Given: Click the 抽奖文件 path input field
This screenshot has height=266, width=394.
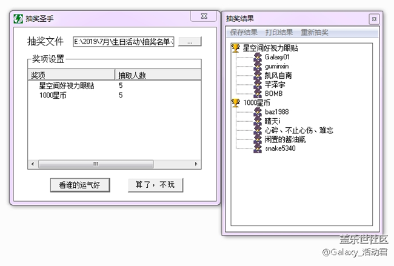Looking at the screenshot, I should (x=124, y=41).
